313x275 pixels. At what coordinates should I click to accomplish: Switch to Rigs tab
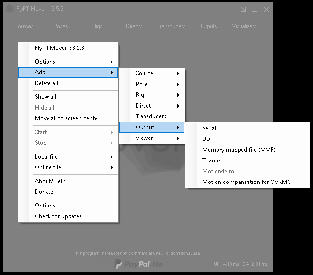97,26
